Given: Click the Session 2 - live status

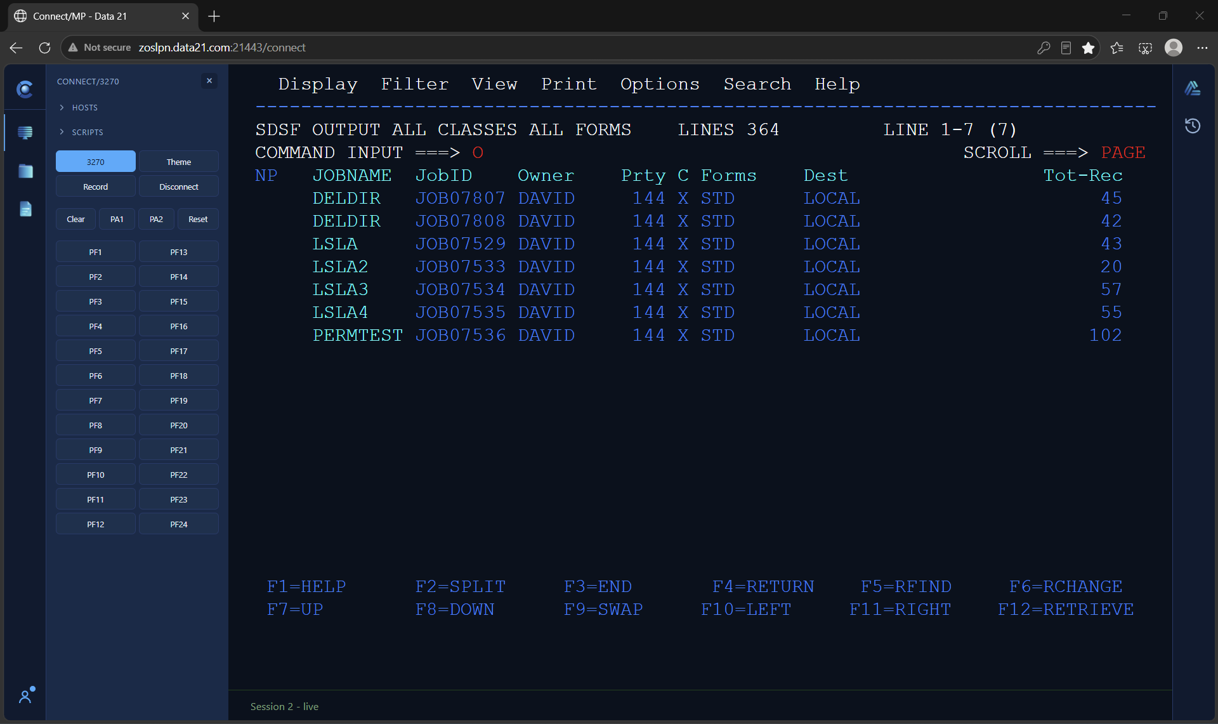Looking at the screenshot, I should pyautogui.click(x=284, y=706).
